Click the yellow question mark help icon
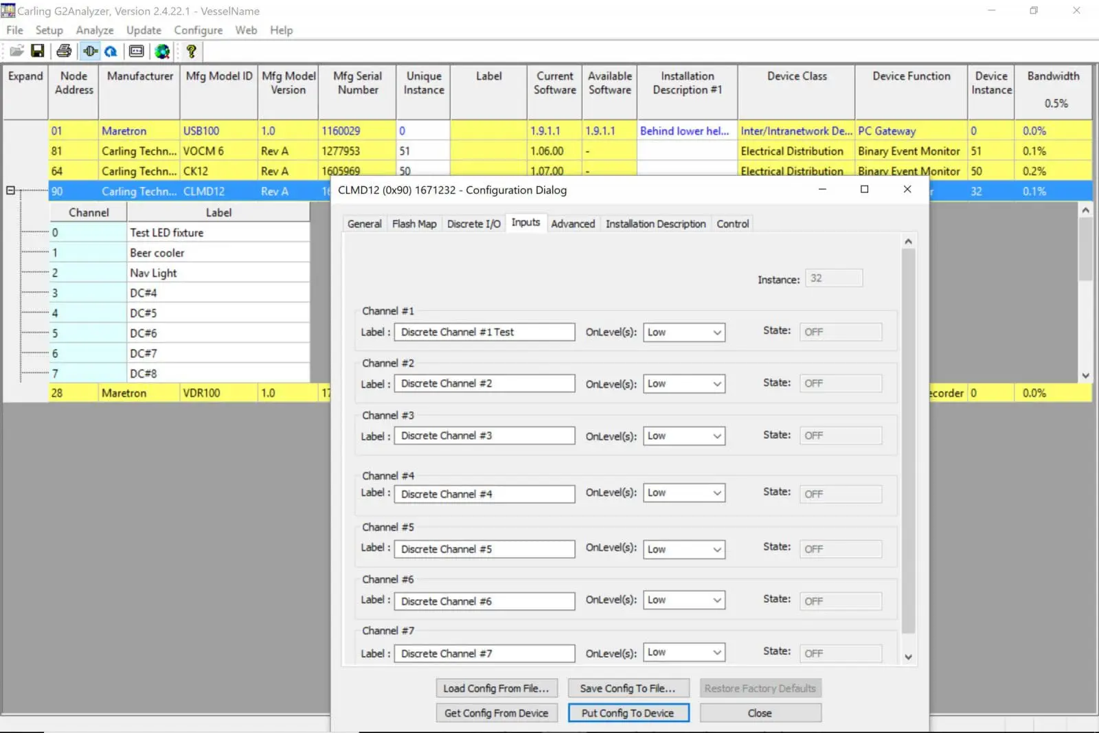Viewport: 1099px width, 733px height. point(191,51)
